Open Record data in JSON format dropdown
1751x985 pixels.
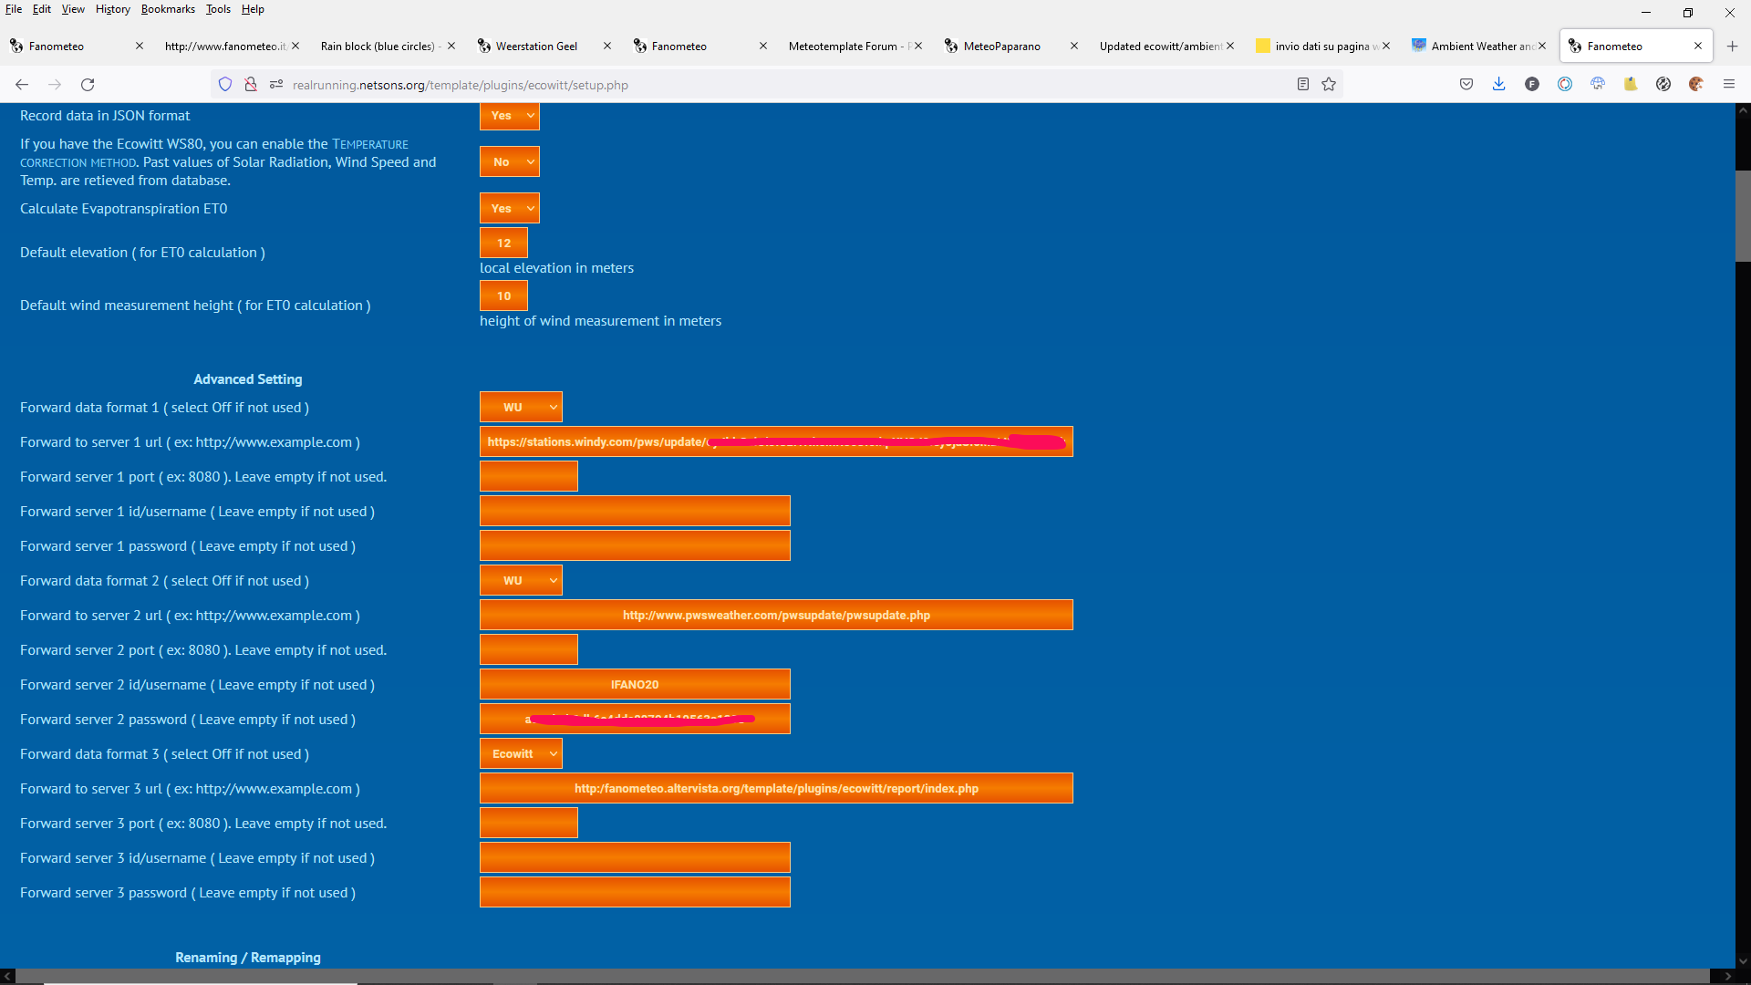[510, 116]
